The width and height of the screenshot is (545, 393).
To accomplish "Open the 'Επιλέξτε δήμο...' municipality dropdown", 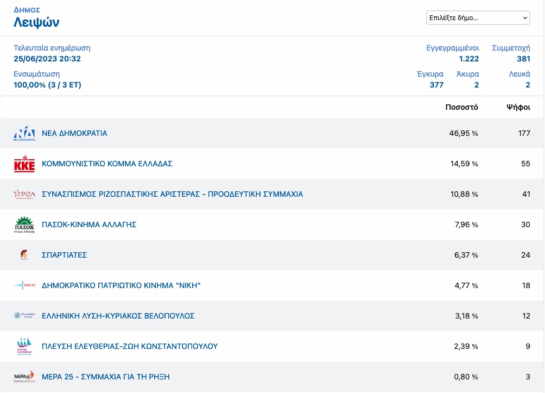I will tap(478, 18).
